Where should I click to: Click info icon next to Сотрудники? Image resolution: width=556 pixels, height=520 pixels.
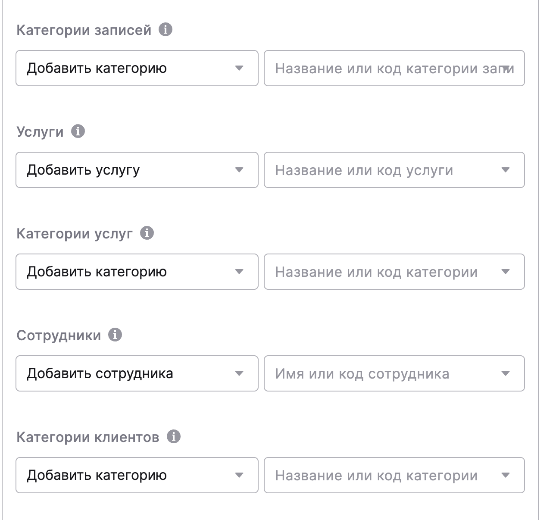[115, 335]
